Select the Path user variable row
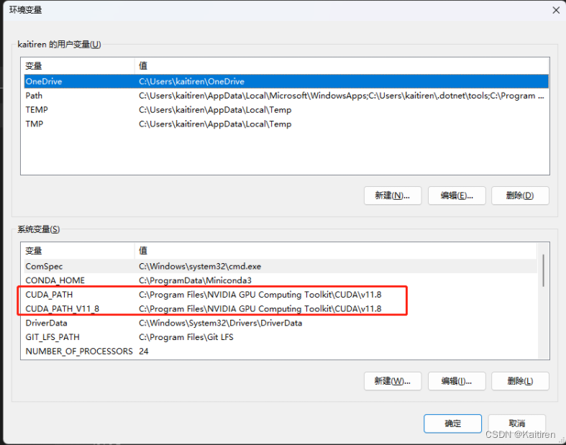The height and width of the screenshot is (445, 566). point(286,96)
